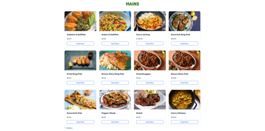
Task: Open the Escovich King Fish image
Action: [x=185, y=21]
